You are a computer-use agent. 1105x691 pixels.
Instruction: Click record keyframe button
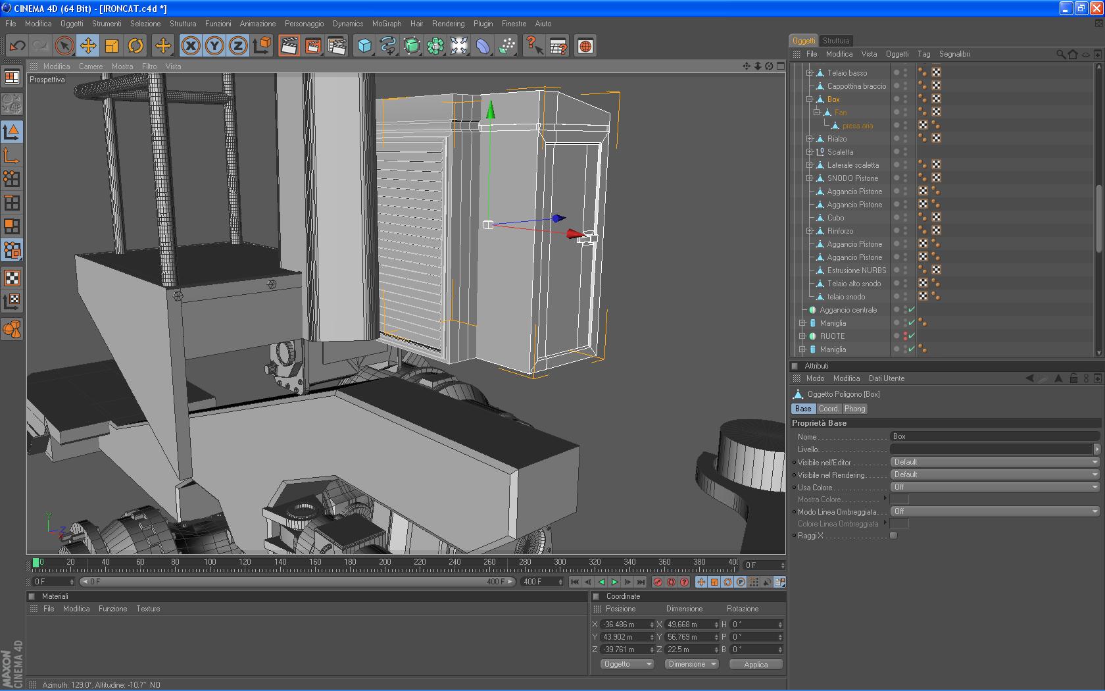pos(658,582)
